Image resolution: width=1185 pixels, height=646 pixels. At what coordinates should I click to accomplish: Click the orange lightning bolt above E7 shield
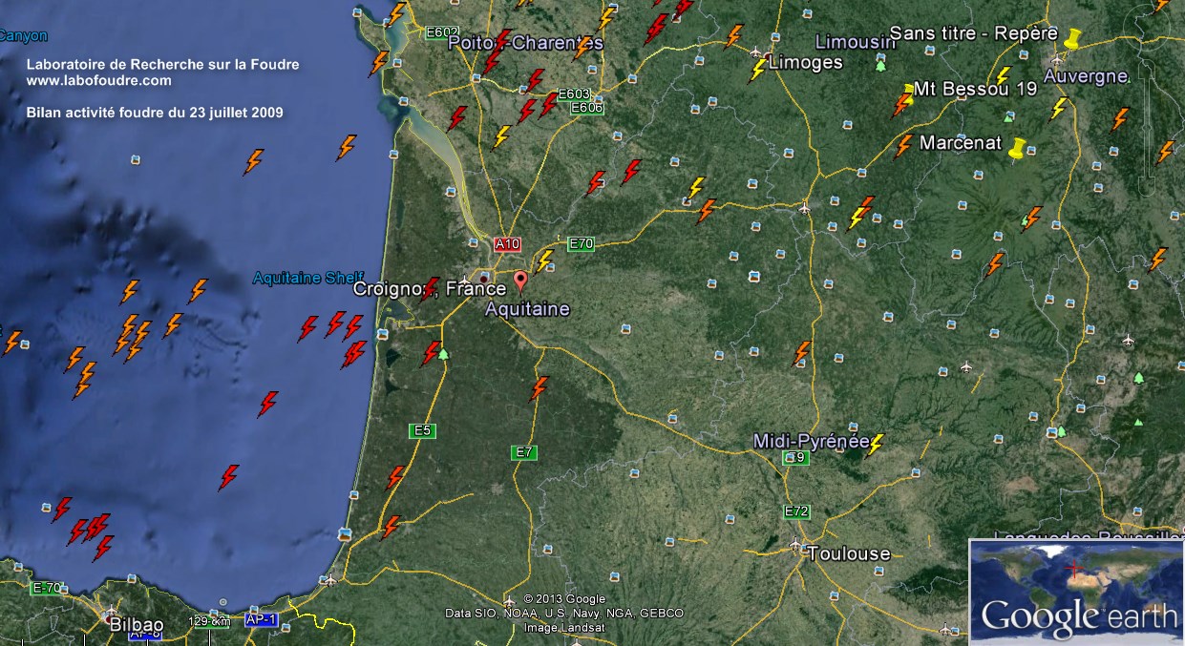540,388
